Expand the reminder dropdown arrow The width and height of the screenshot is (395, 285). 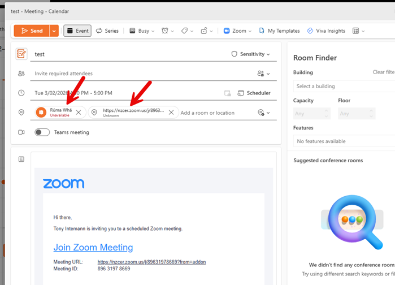[x=172, y=31]
